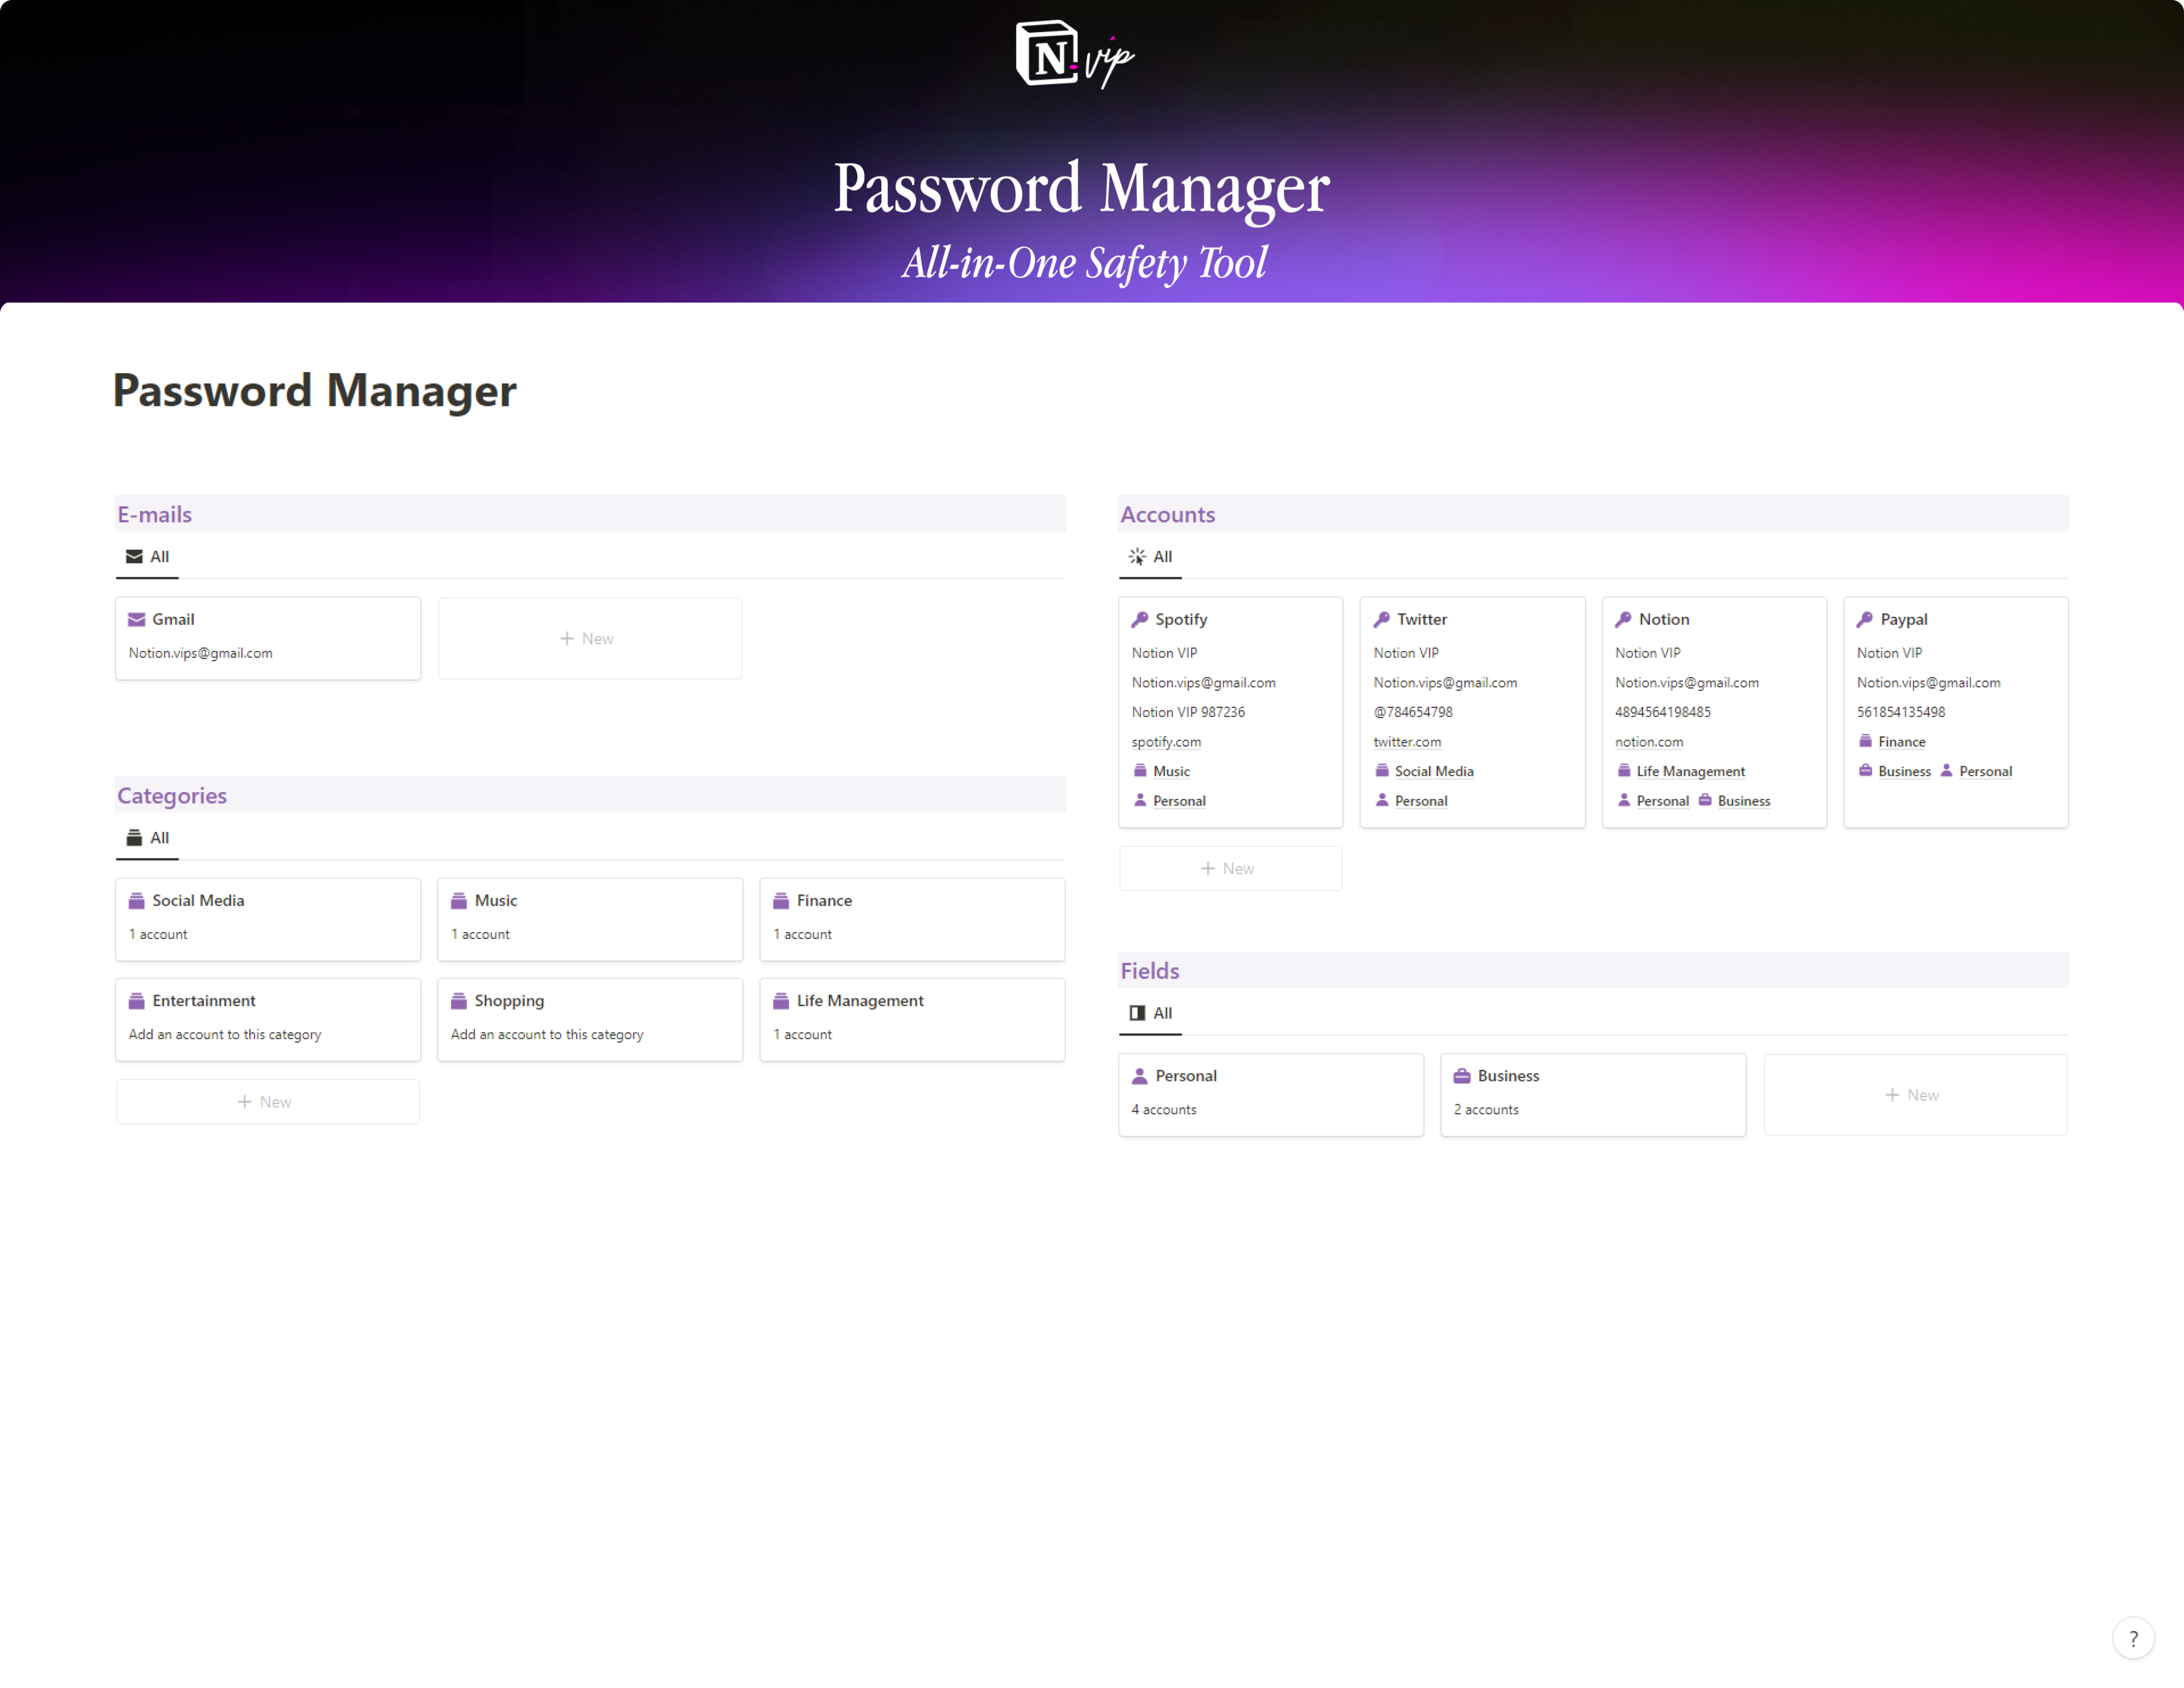Add a new account with New button
Image resolution: width=2184 pixels, height=1688 pixels.
[x=1229, y=868]
